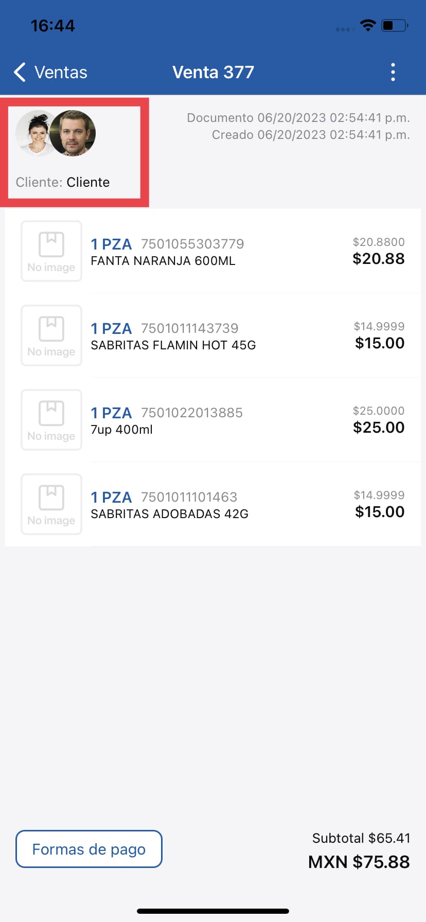Tap the 7up 400ml image placeholder

[51, 420]
